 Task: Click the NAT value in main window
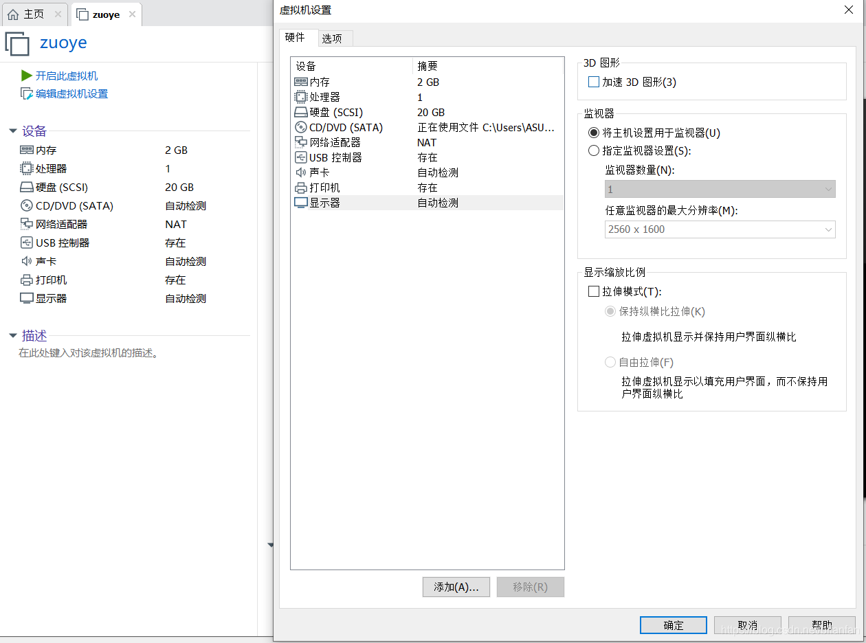(x=176, y=224)
